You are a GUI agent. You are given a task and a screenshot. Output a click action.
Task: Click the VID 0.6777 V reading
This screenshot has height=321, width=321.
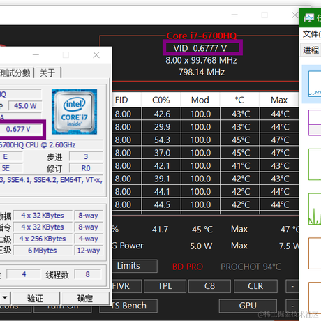[200, 48]
